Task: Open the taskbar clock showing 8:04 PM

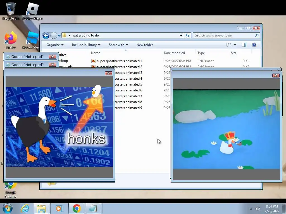Action: coord(272,209)
